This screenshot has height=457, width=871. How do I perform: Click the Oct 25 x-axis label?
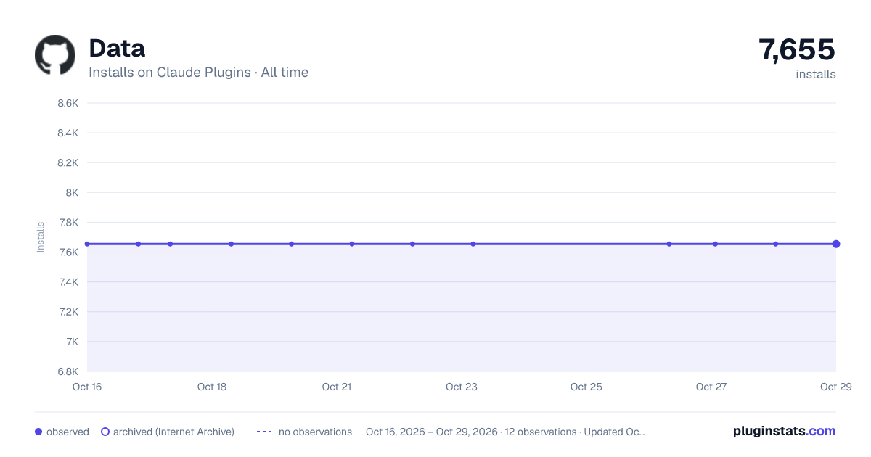(x=586, y=387)
